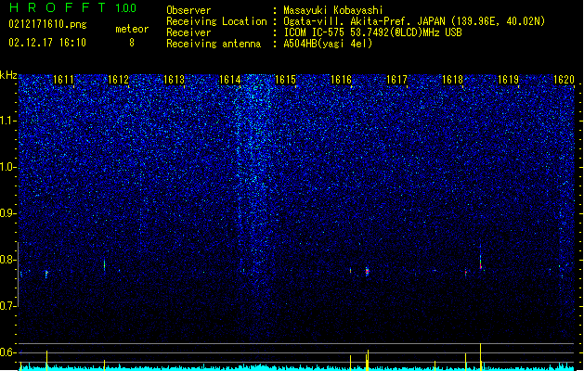
Task: Click the 0.9 kHz frequency axis label
Action: coord(8,213)
